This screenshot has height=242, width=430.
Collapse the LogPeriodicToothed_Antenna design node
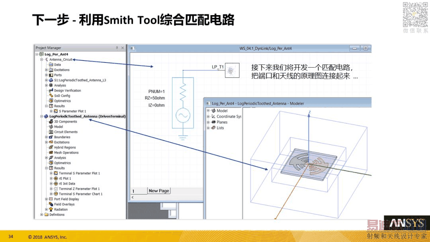click(x=41, y=117)
